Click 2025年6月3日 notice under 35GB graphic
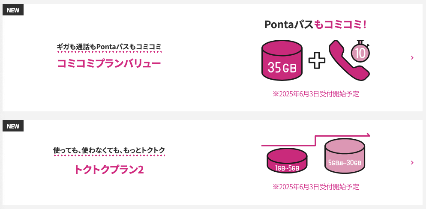The height and width of the screenshot is (209, 426). coord(316,94)
